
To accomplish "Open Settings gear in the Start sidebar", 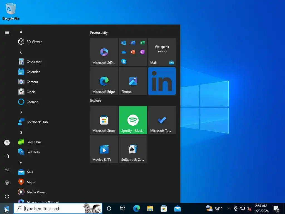I will click(7, 183).
